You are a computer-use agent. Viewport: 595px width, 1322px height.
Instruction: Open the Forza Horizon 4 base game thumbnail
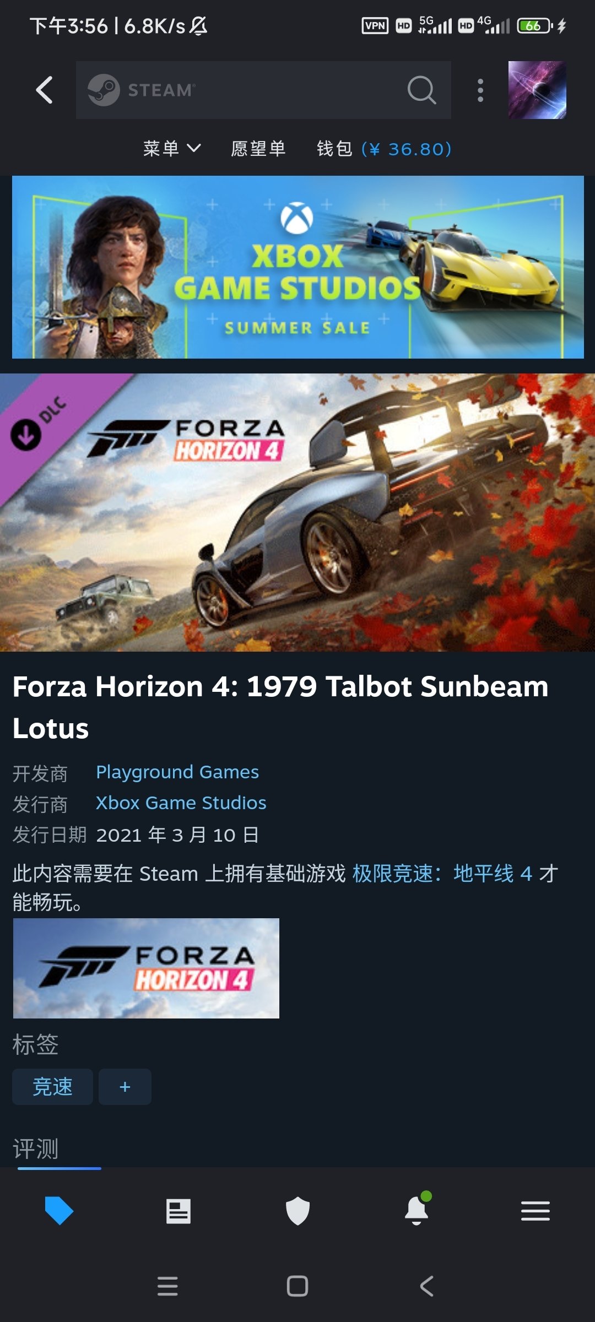point(146,968)
